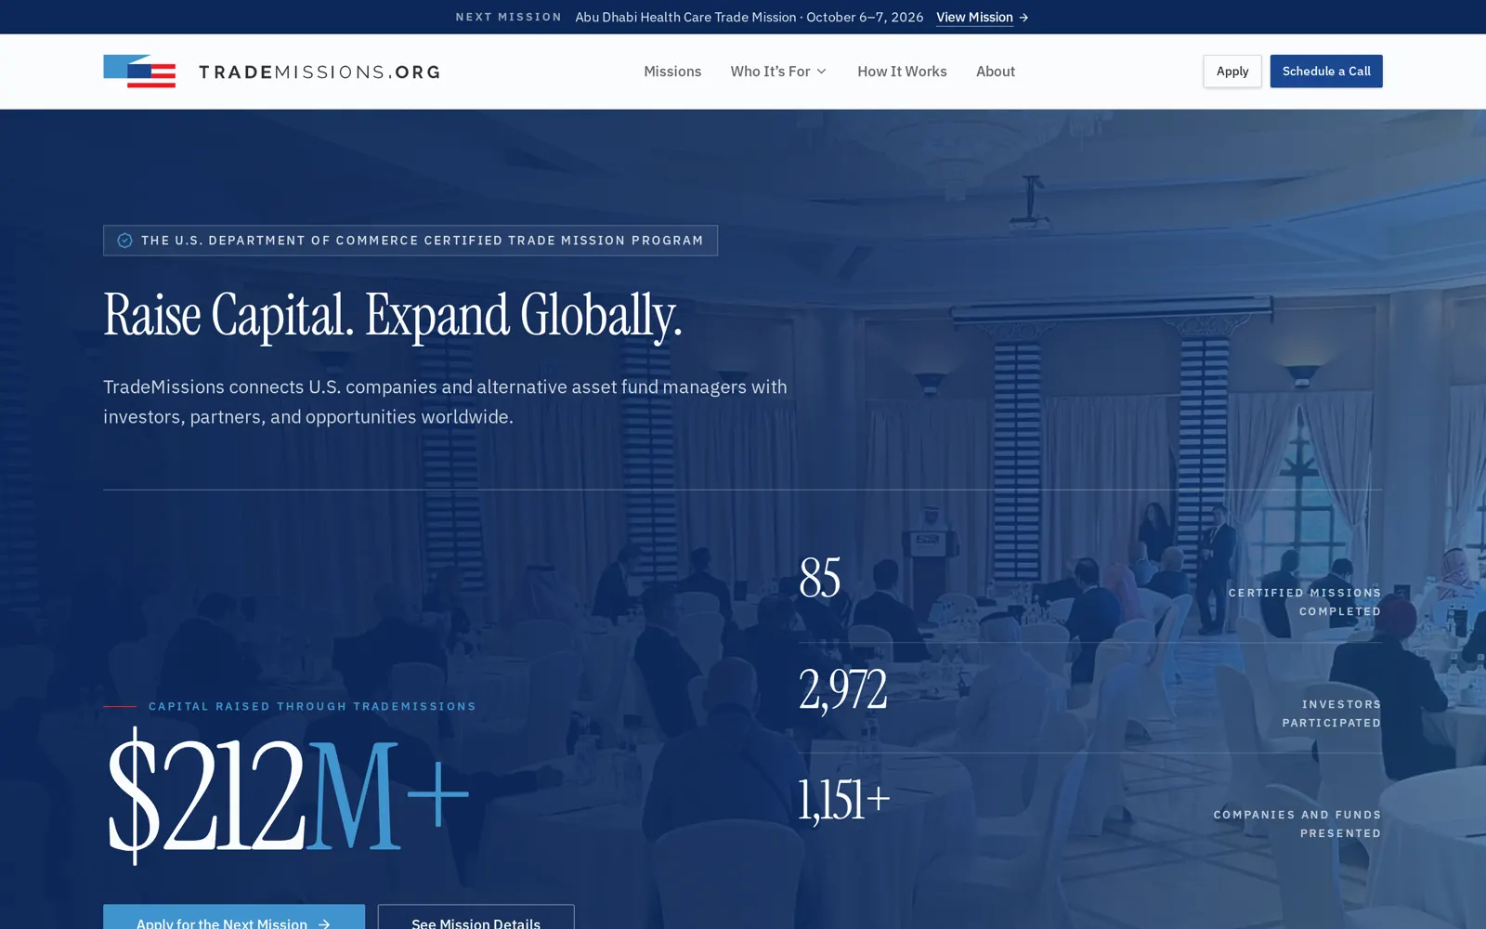Click Apply for the Next Mission button

click(x=234, y=917)
